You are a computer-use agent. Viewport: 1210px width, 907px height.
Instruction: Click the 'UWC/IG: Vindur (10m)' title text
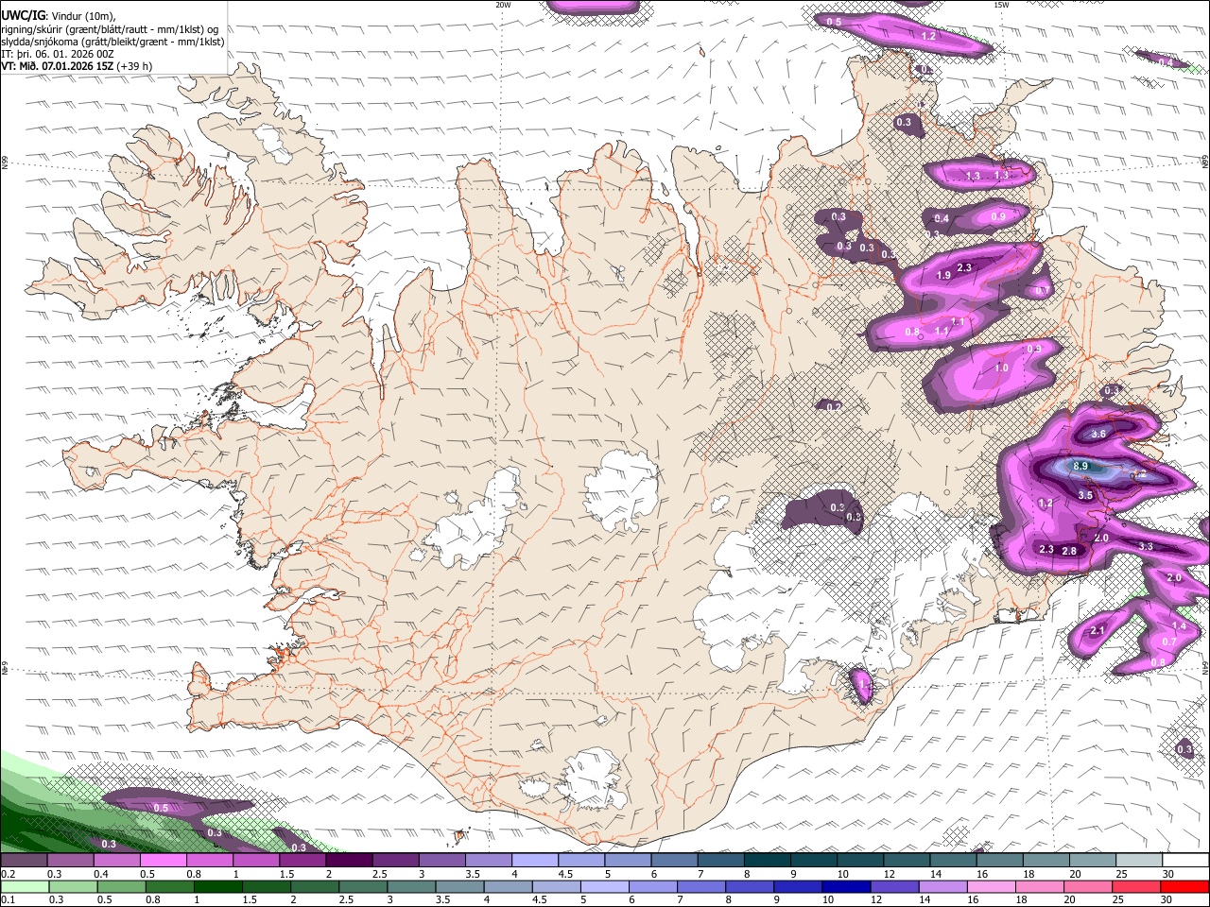point(58,16)
